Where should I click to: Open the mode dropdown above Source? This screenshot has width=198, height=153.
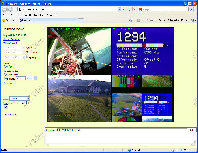(20, 99)
